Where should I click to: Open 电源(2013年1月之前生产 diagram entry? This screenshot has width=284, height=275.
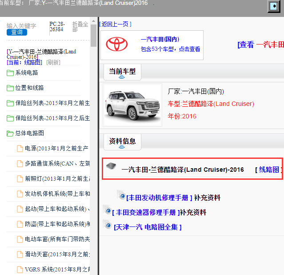click(56, 149)
